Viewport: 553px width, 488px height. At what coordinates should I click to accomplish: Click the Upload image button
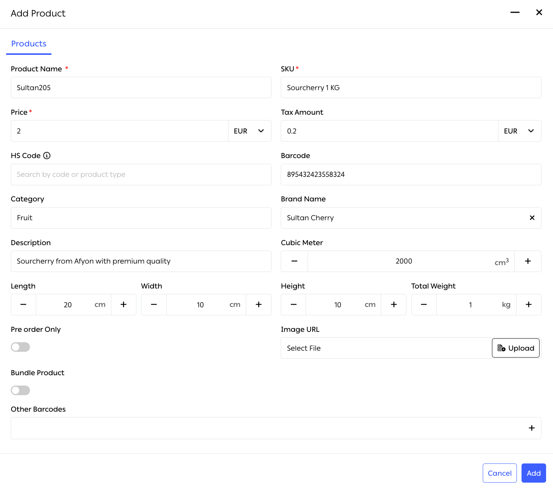(x=516, y=348)
